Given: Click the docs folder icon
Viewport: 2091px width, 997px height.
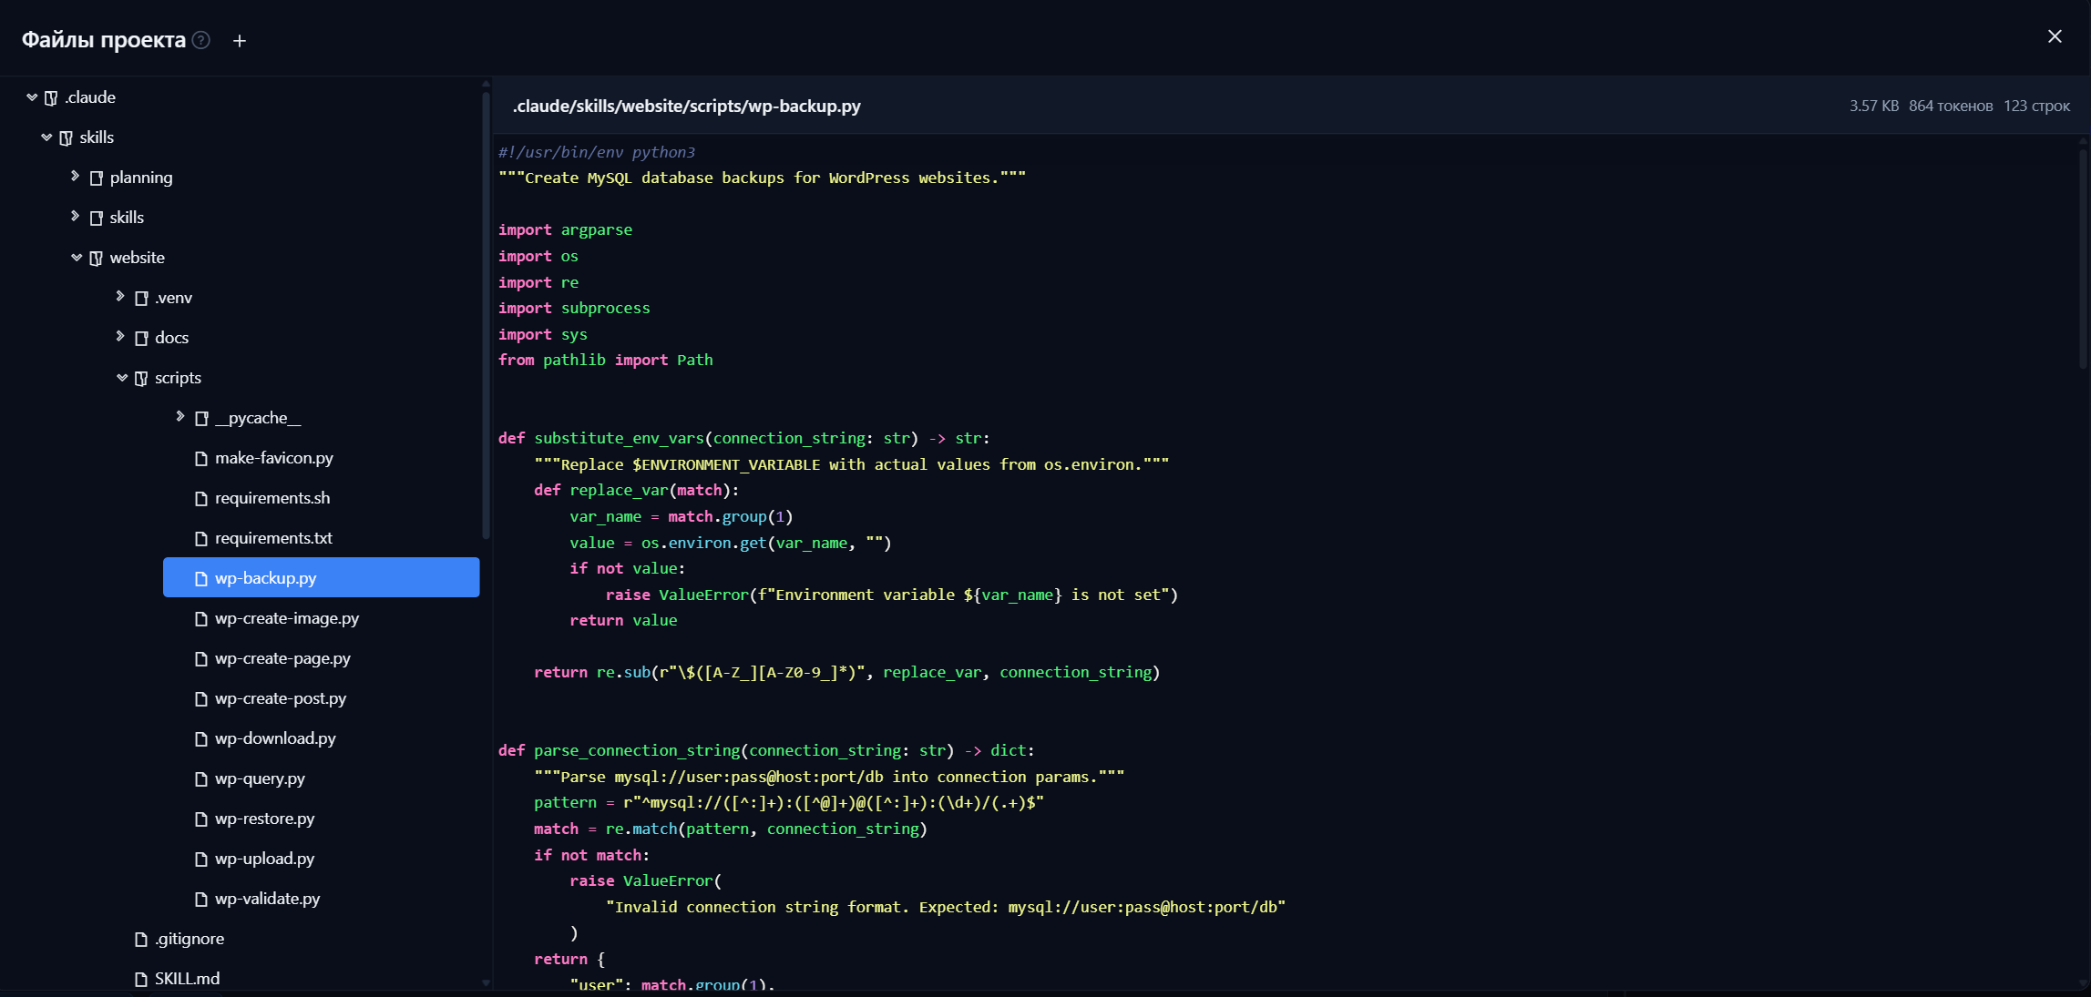Looking at the screenshot, I should [141, 338].
